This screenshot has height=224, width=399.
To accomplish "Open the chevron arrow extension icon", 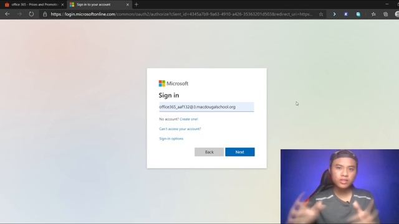I will tap(334, 14).
